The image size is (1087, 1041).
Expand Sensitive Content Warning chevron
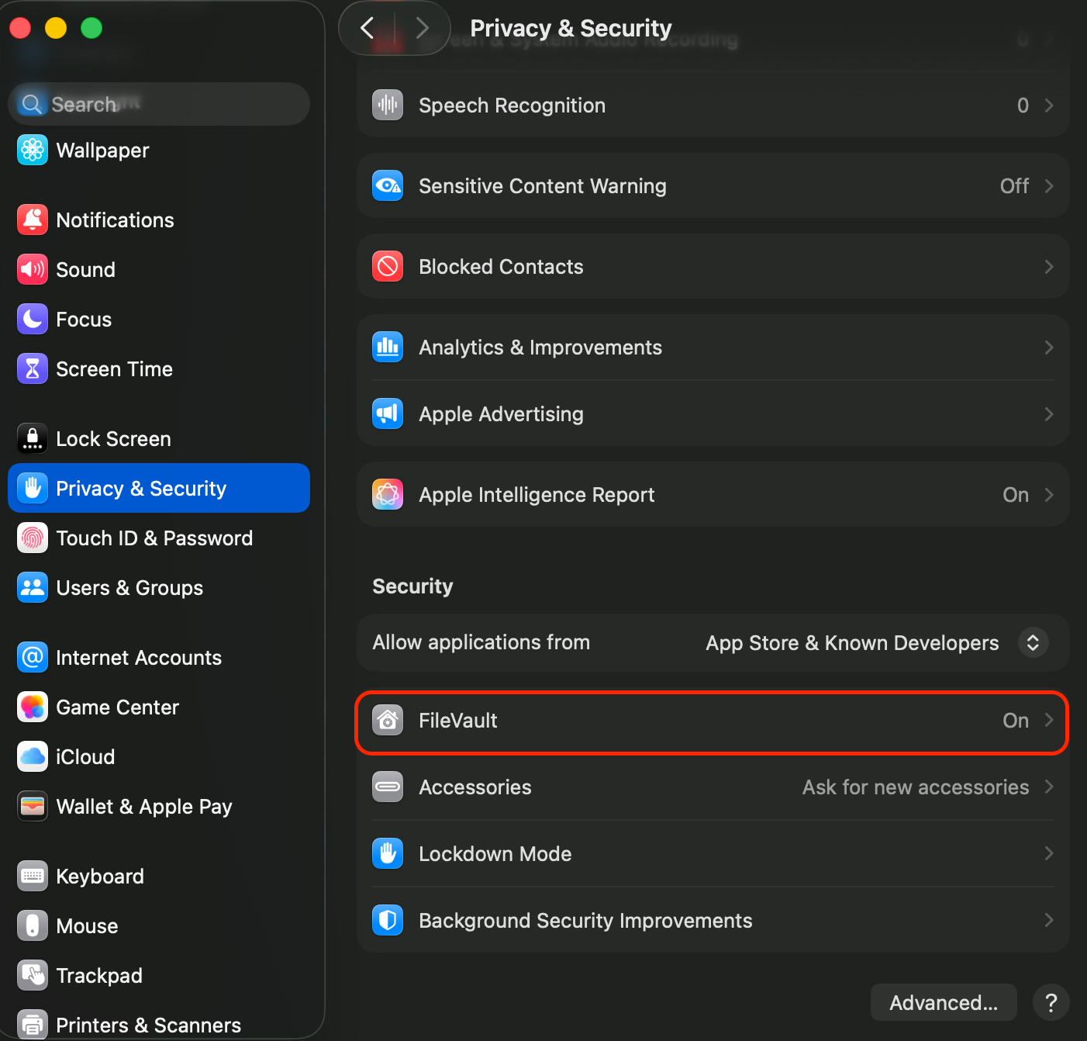[x=1049, y=186]
